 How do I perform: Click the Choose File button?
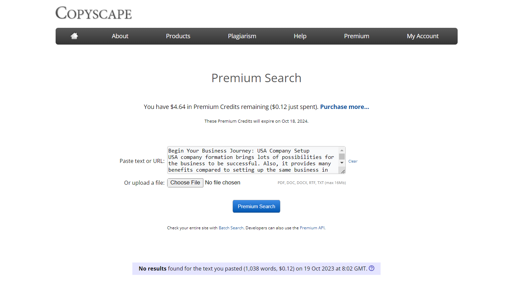point(185,183)
